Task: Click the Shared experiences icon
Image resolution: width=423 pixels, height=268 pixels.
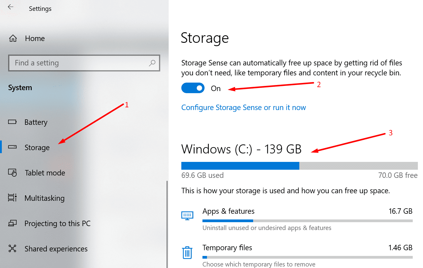Action: [x=12, y=248]
